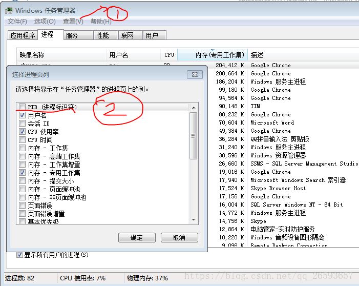Select the Windows 音频设备图形隔离 row
The width and height of the screenshot is (359, 286).
(x=283, y=237)
